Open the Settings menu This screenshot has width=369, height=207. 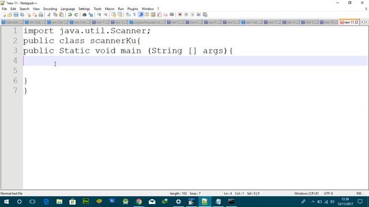point(84,9)
